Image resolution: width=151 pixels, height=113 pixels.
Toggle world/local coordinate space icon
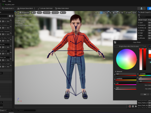tap(107, 13)
